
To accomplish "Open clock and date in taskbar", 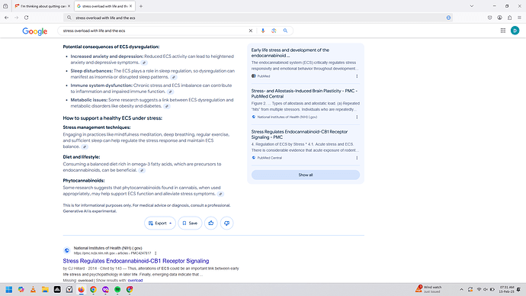I will [x=506, y=290].
